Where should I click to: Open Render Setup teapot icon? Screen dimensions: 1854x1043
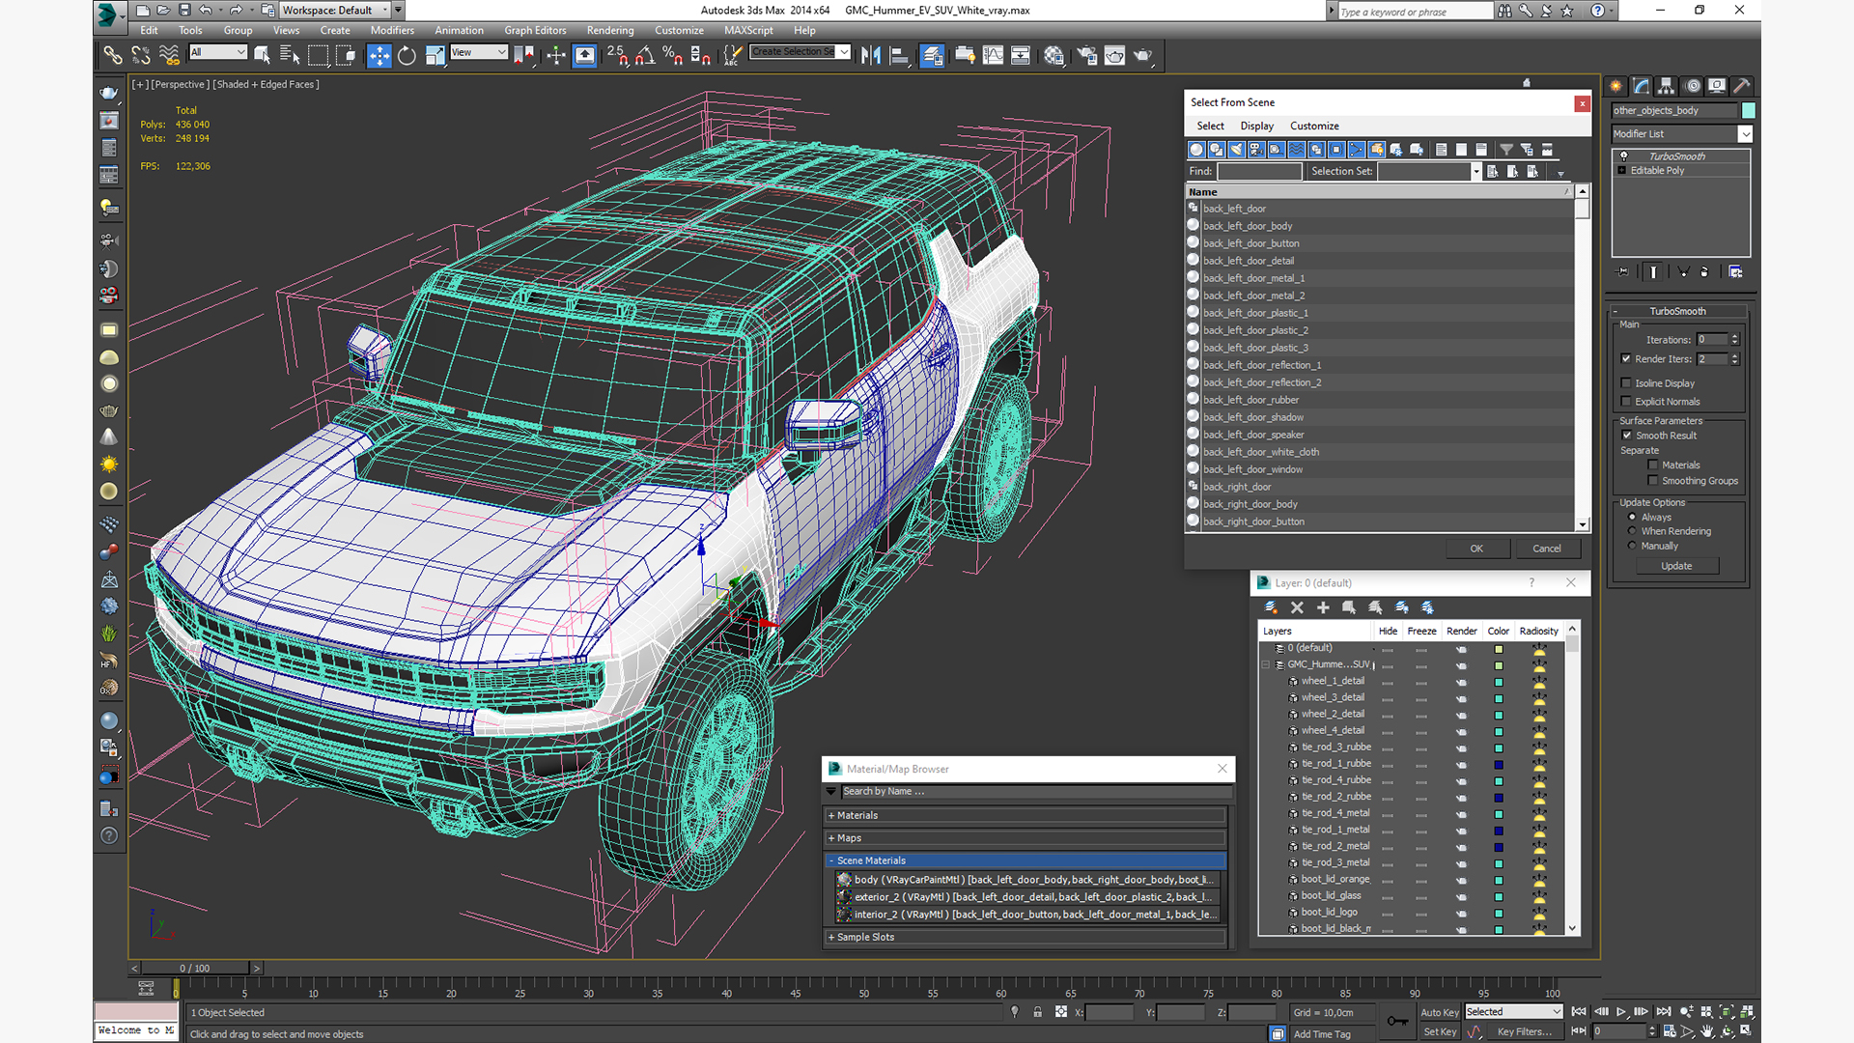(x=1087, y=55)
